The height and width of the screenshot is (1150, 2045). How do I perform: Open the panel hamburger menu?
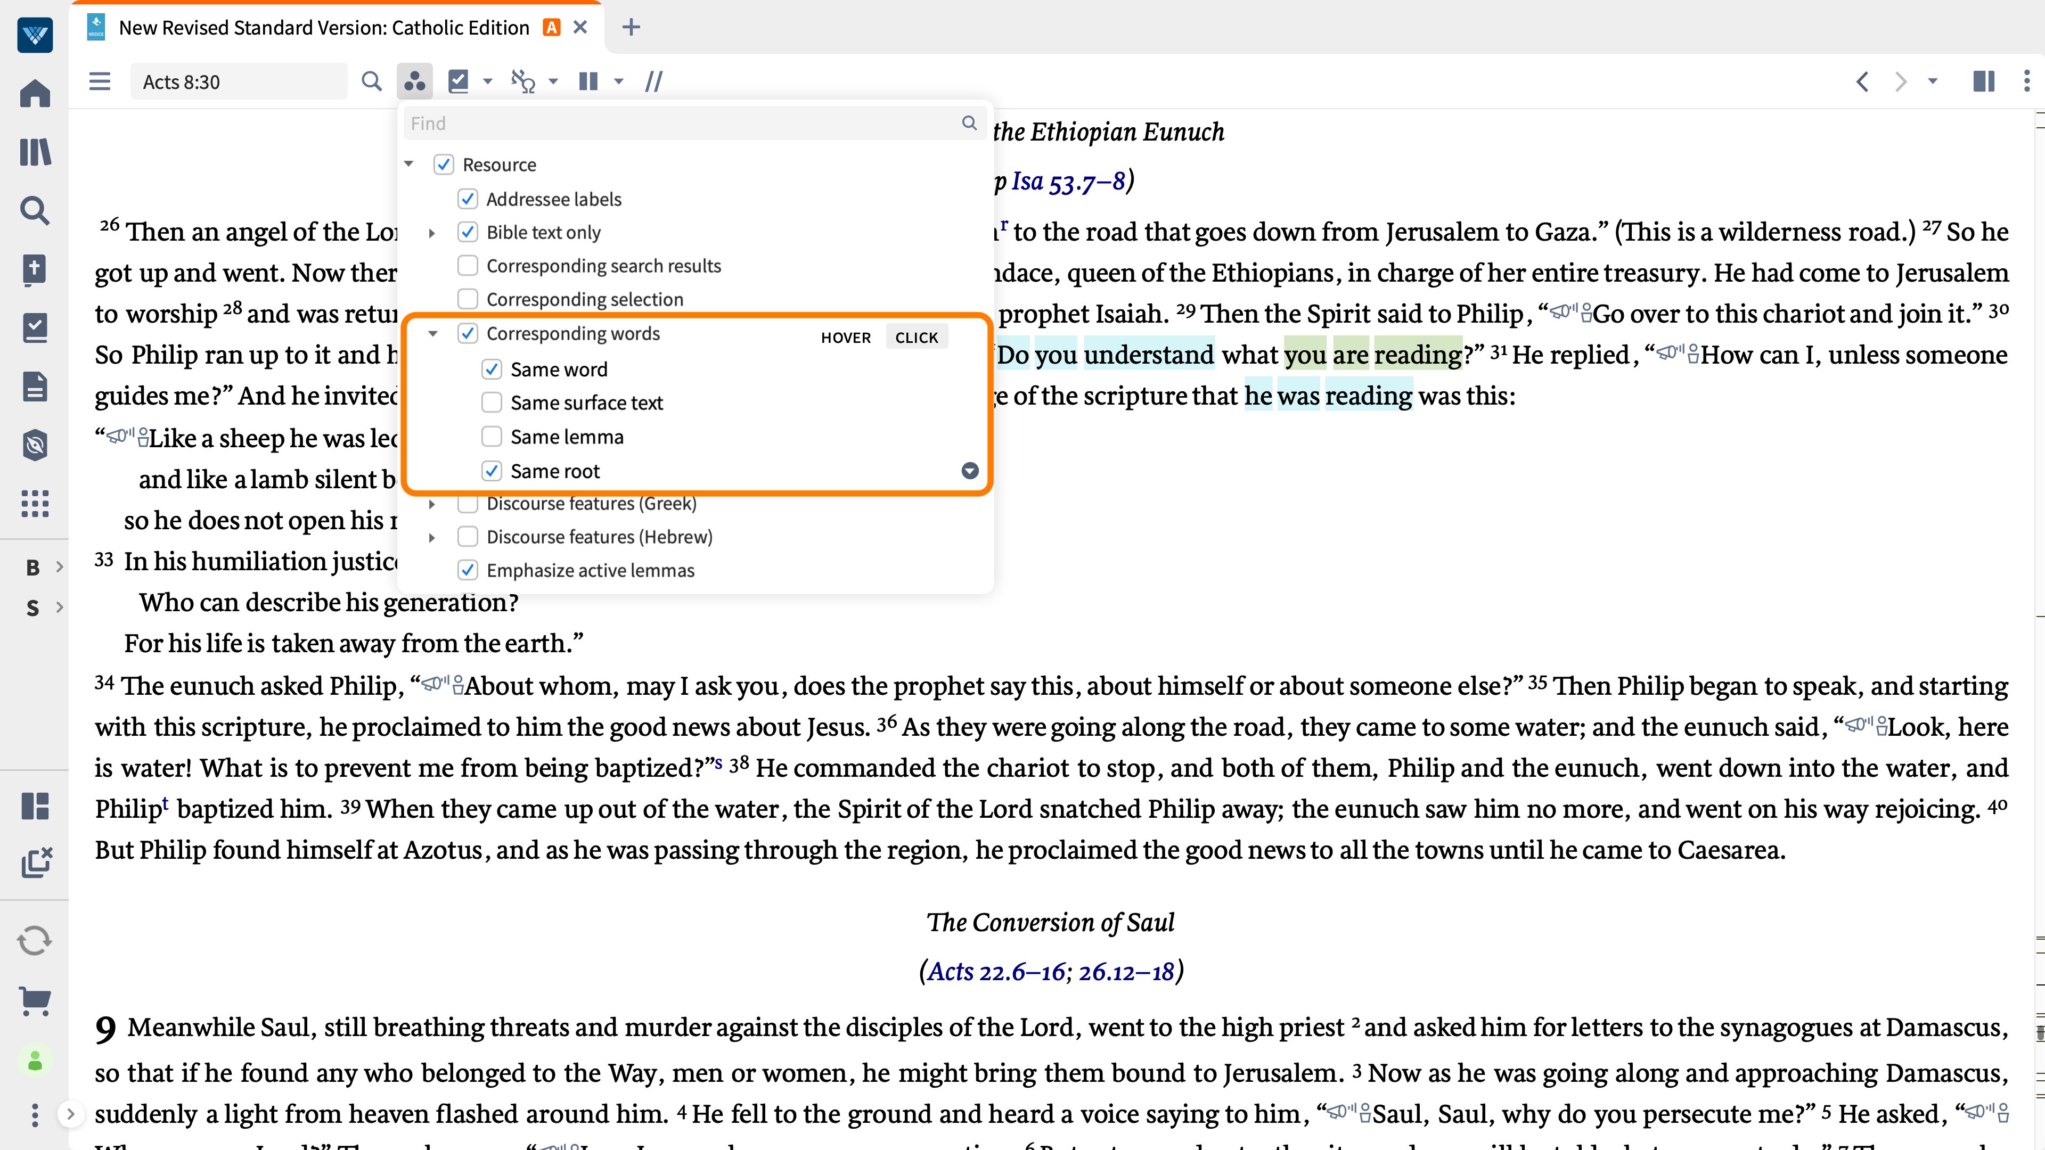(x=99, y=81)
